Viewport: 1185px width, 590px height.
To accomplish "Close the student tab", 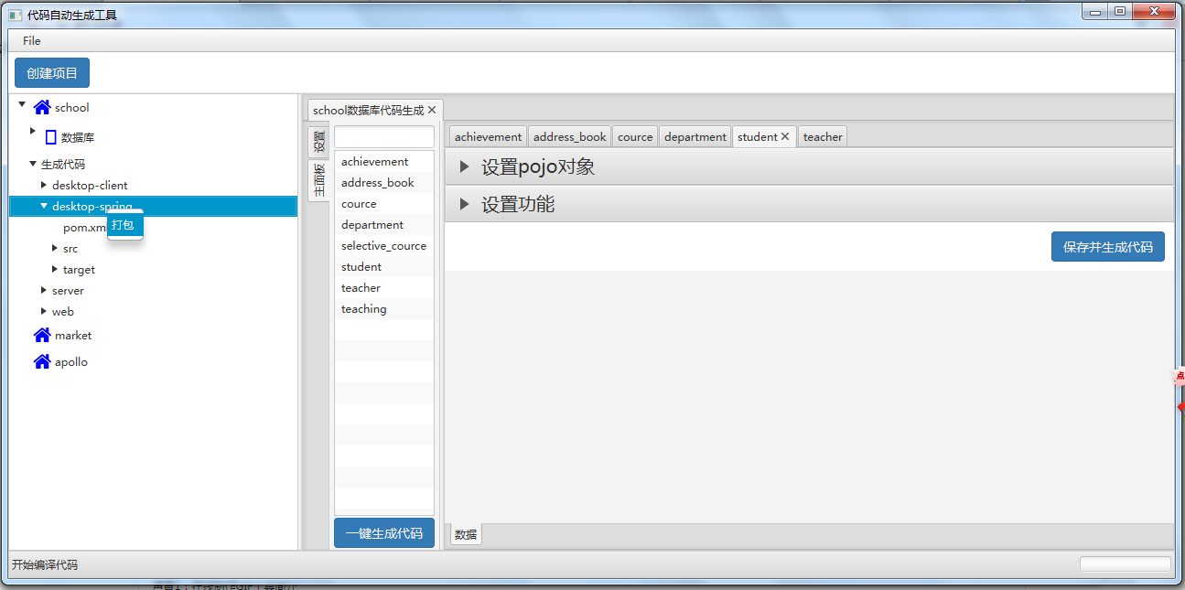I will pos(785,136).
